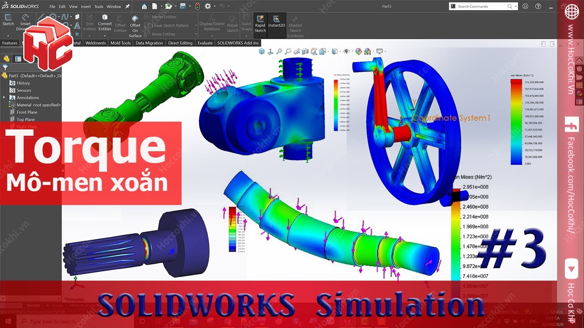Open the Tools menu

tap(99, 7)
